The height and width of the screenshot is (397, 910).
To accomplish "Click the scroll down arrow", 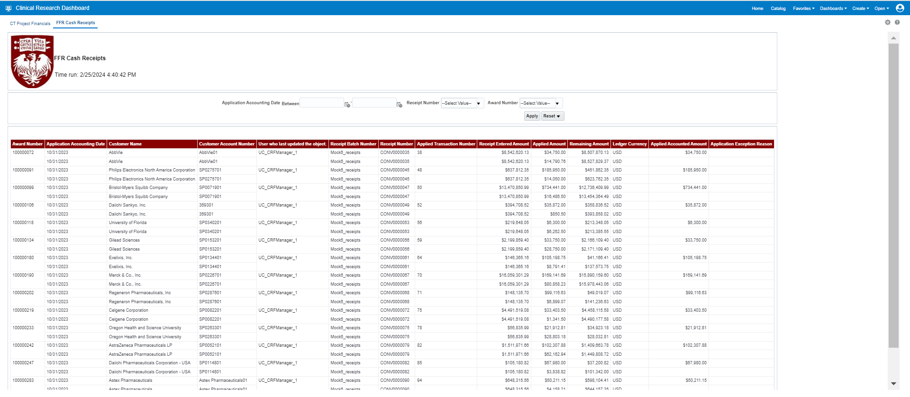I will [x=893, y=384].
